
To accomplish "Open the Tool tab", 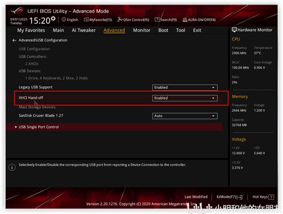I will pos(181,30).
